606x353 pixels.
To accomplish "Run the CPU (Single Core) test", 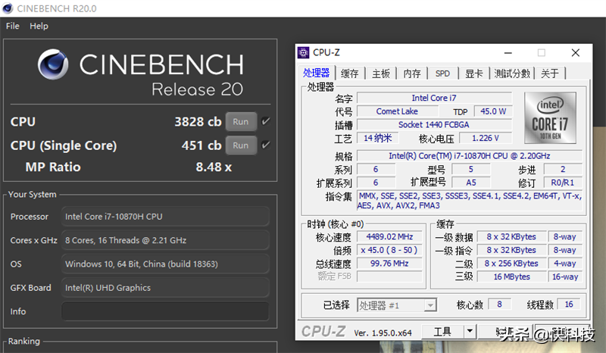I will click(240, 145).
